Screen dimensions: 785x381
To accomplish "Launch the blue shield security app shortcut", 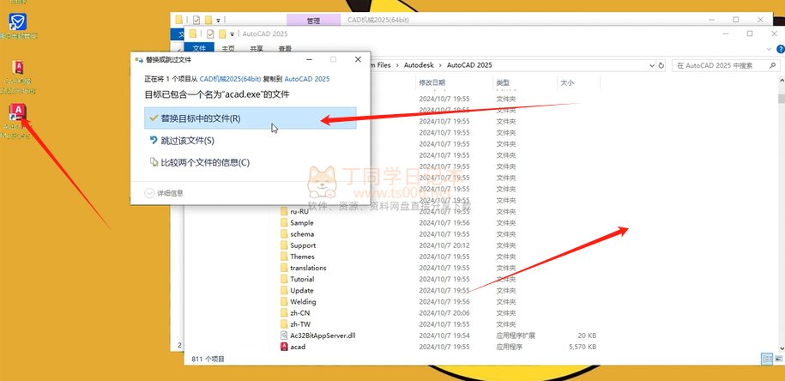I will 17,21.
